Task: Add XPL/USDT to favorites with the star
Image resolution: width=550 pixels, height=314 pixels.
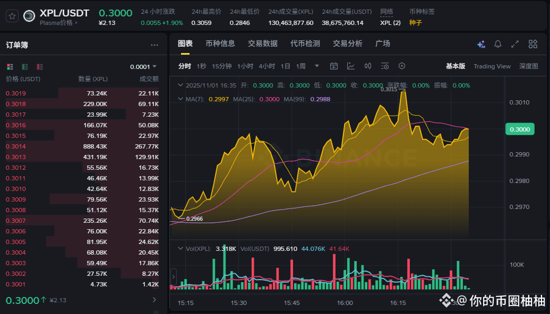Action: click(x=12, y=16)
